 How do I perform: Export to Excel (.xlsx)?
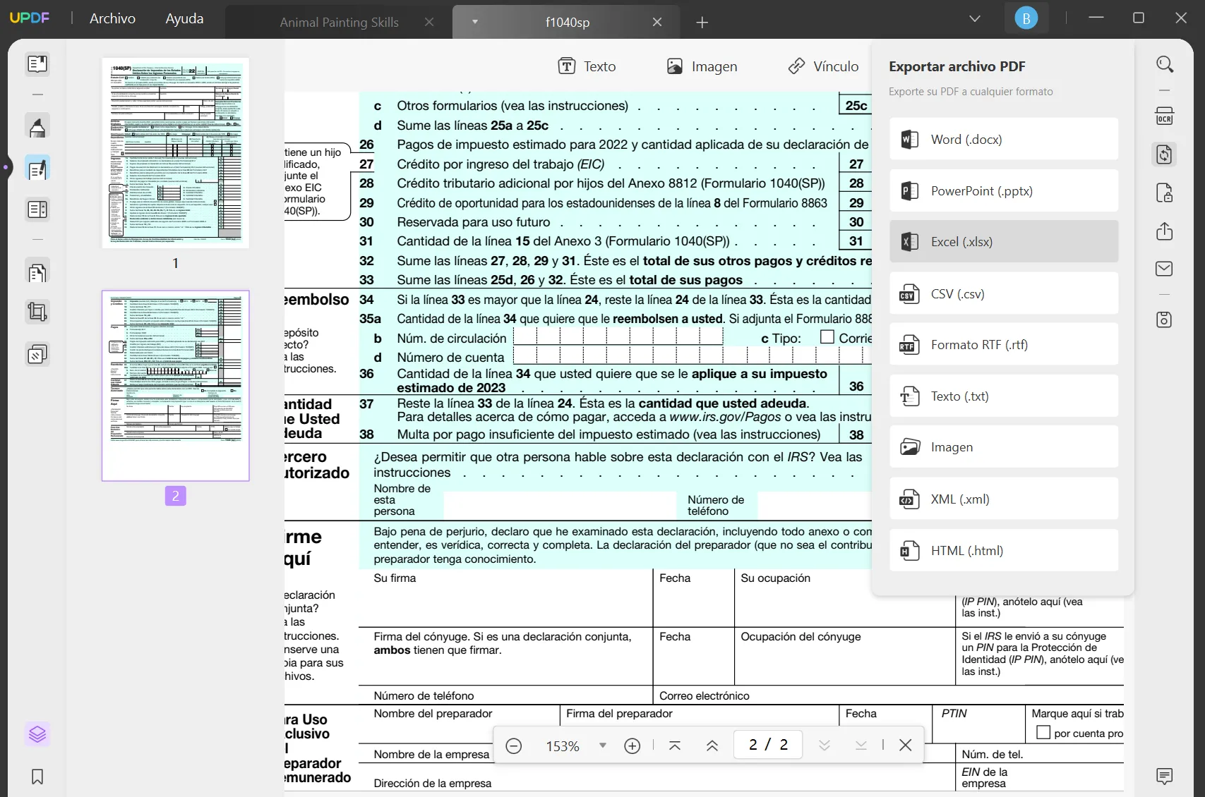coord(1004,241)
